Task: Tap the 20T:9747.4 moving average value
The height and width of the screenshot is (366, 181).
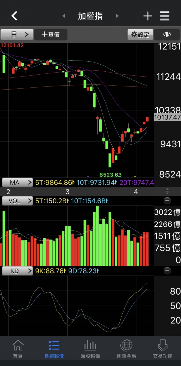Action: click(x=137, y=182)
